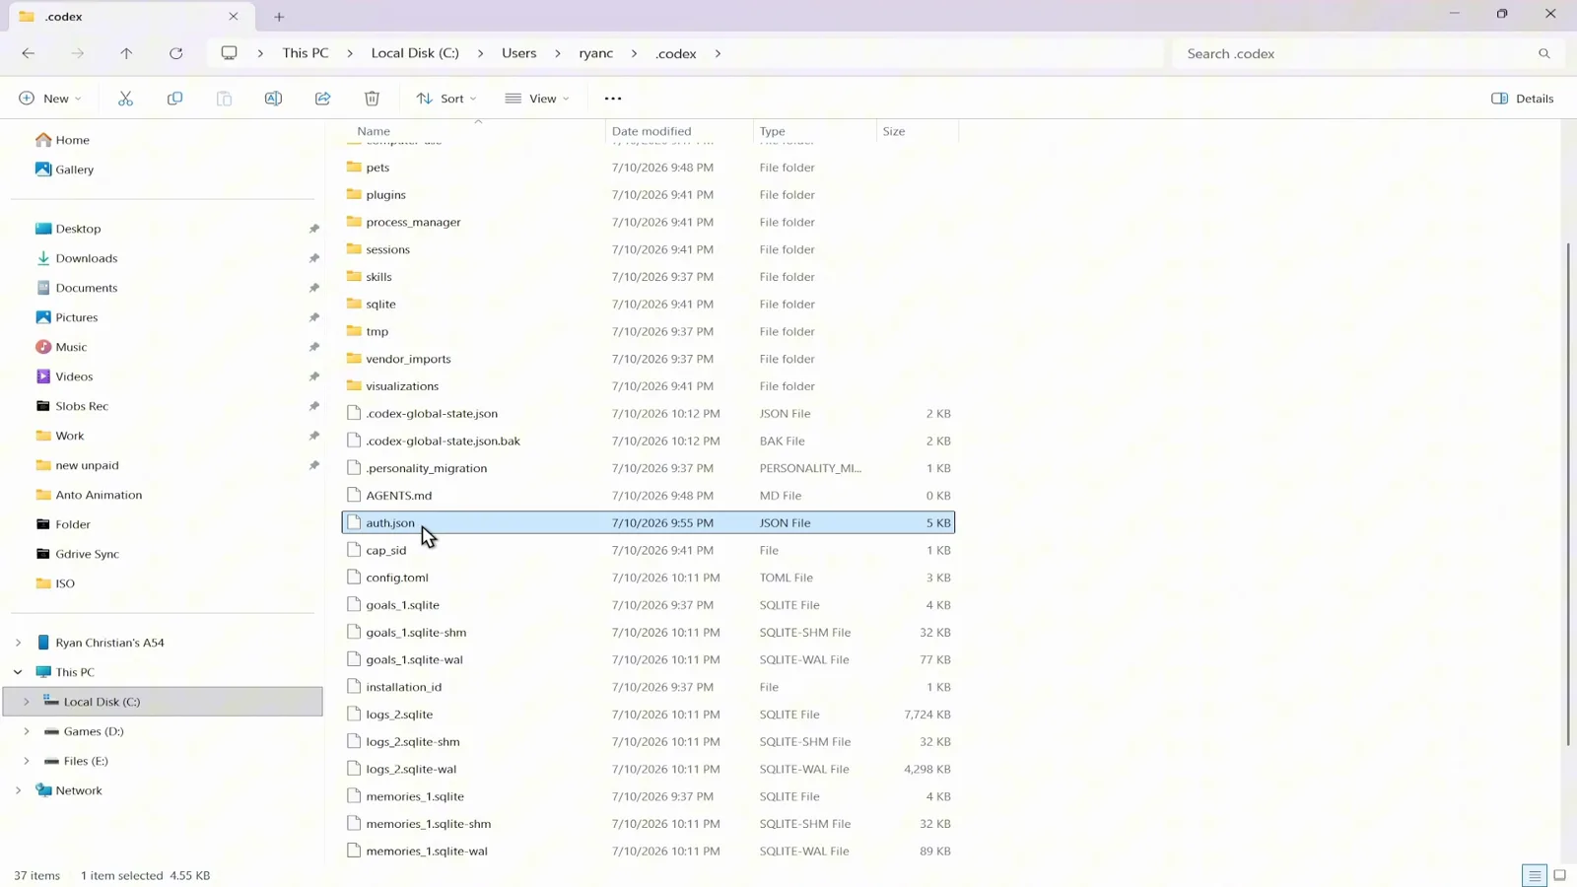Click the Delete trash can icon

click(372, 99)
